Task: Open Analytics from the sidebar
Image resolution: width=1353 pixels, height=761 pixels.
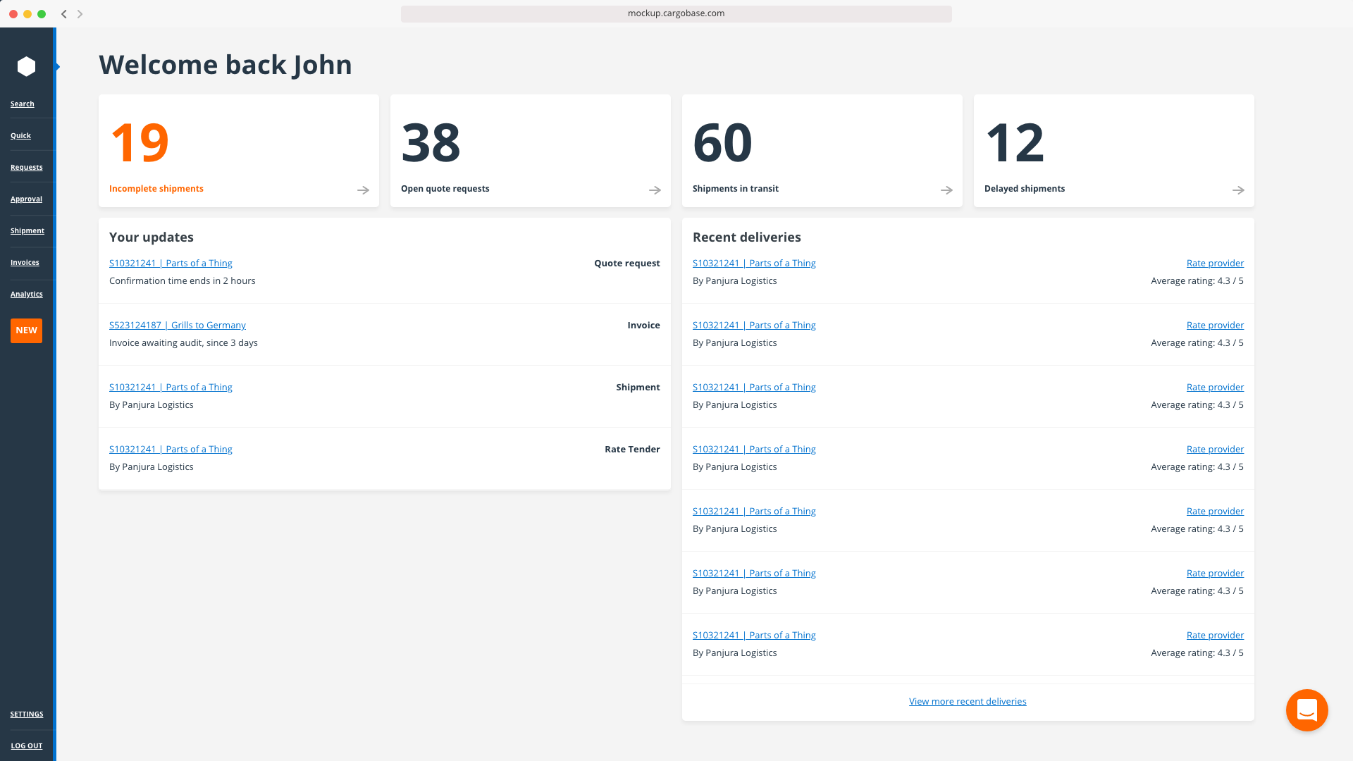Action: point(26,294)
